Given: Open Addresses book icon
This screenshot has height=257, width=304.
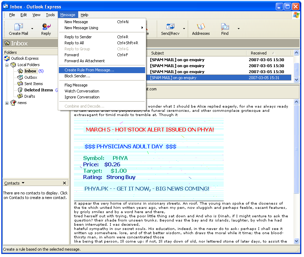Looking at the screenshot, I should tap(201, 26).
